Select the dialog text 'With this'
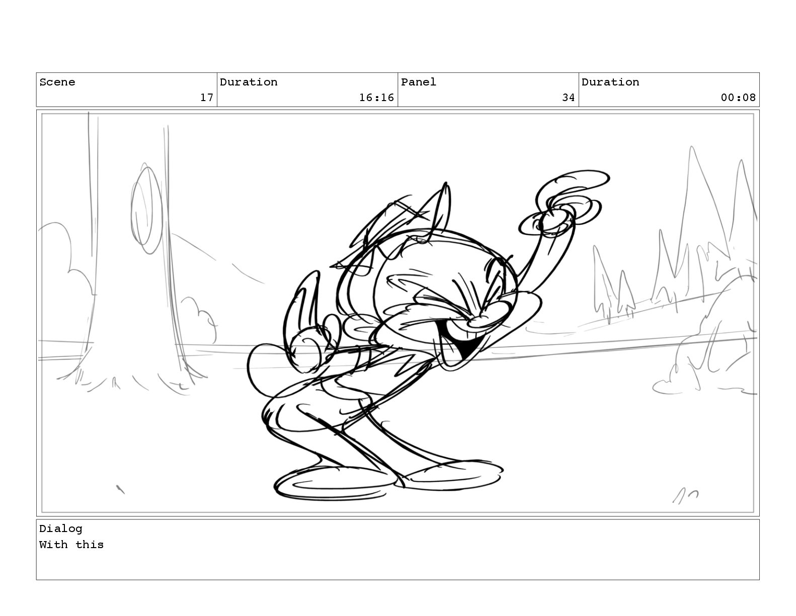This screenshot has width=796, height=616. [71, 545]
